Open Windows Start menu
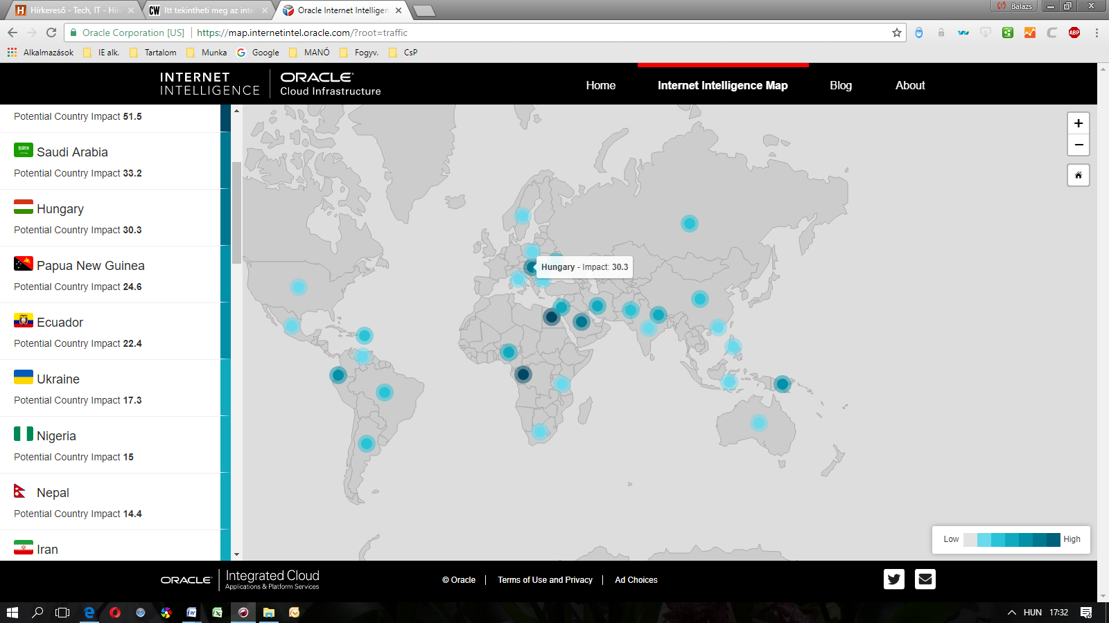 [12, 612]
